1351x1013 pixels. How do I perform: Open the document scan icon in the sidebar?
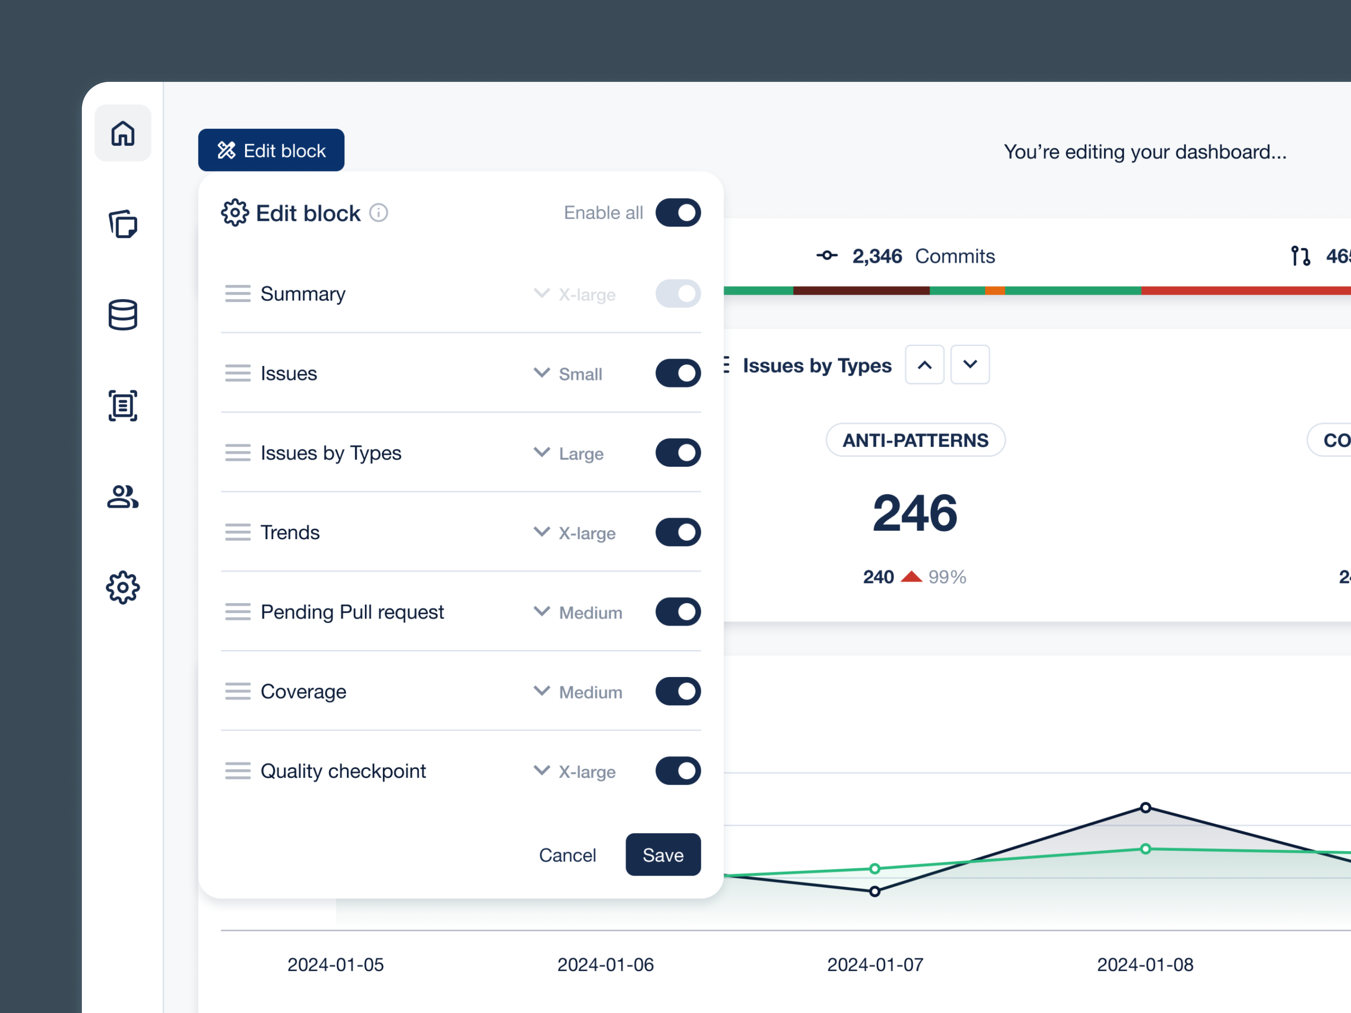pyautogui.click(x=123, y=405)
